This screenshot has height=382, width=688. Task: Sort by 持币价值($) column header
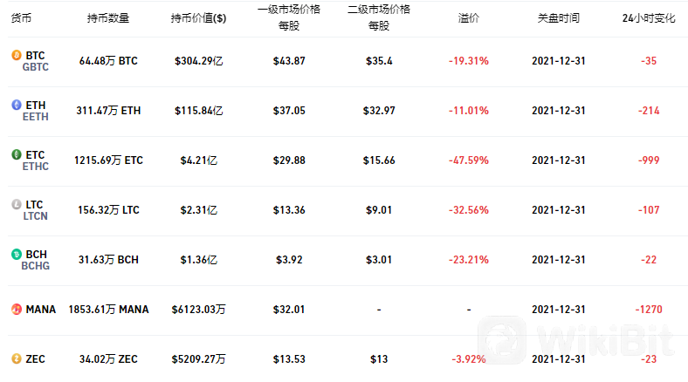[x=198, y=18]
